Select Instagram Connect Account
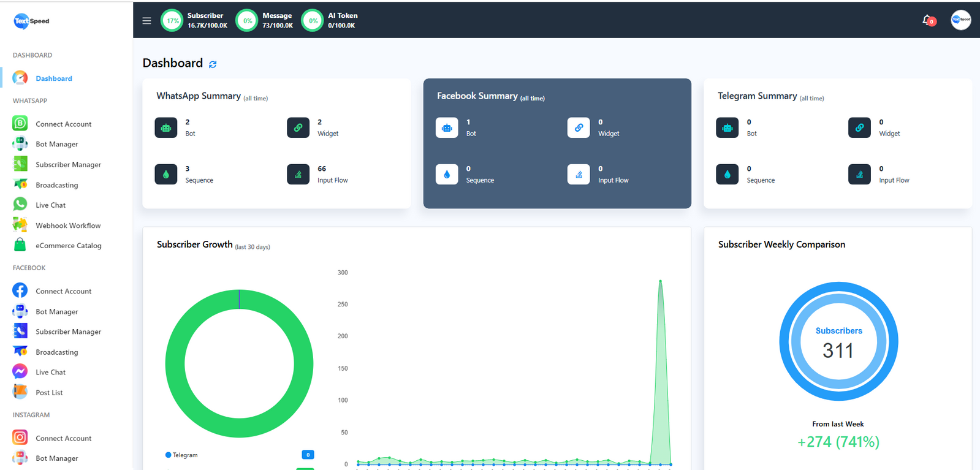 [63, 438]
